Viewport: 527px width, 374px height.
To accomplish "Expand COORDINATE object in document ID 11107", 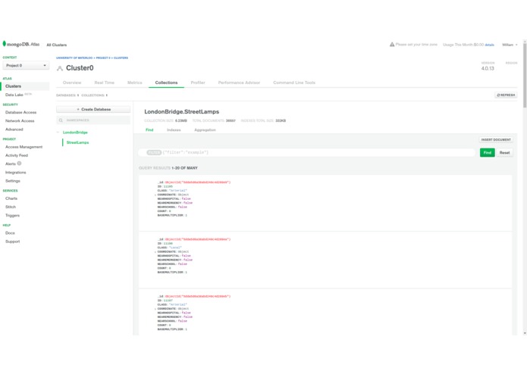I will pos(155,309).
